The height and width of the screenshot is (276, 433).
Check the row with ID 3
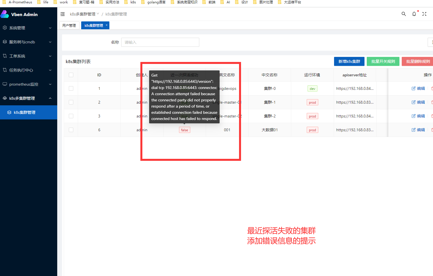[71, 116]
